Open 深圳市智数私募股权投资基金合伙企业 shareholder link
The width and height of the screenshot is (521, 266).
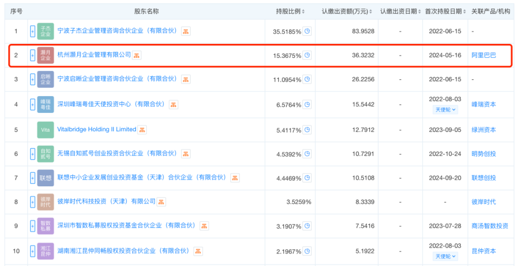pyautogui.click(x=126, y=225)
